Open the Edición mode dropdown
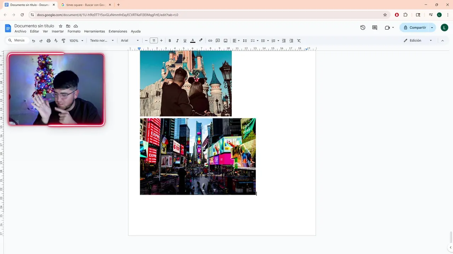This screenshot has height=254, width=453. [418, 41]
